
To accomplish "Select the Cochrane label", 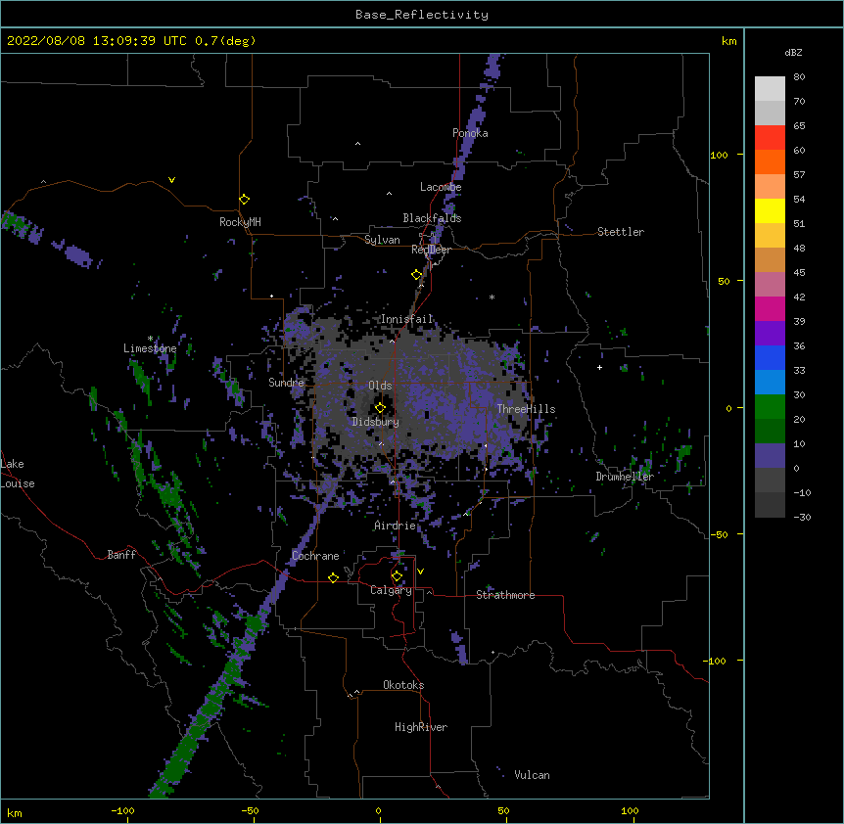I will [315, 556].
